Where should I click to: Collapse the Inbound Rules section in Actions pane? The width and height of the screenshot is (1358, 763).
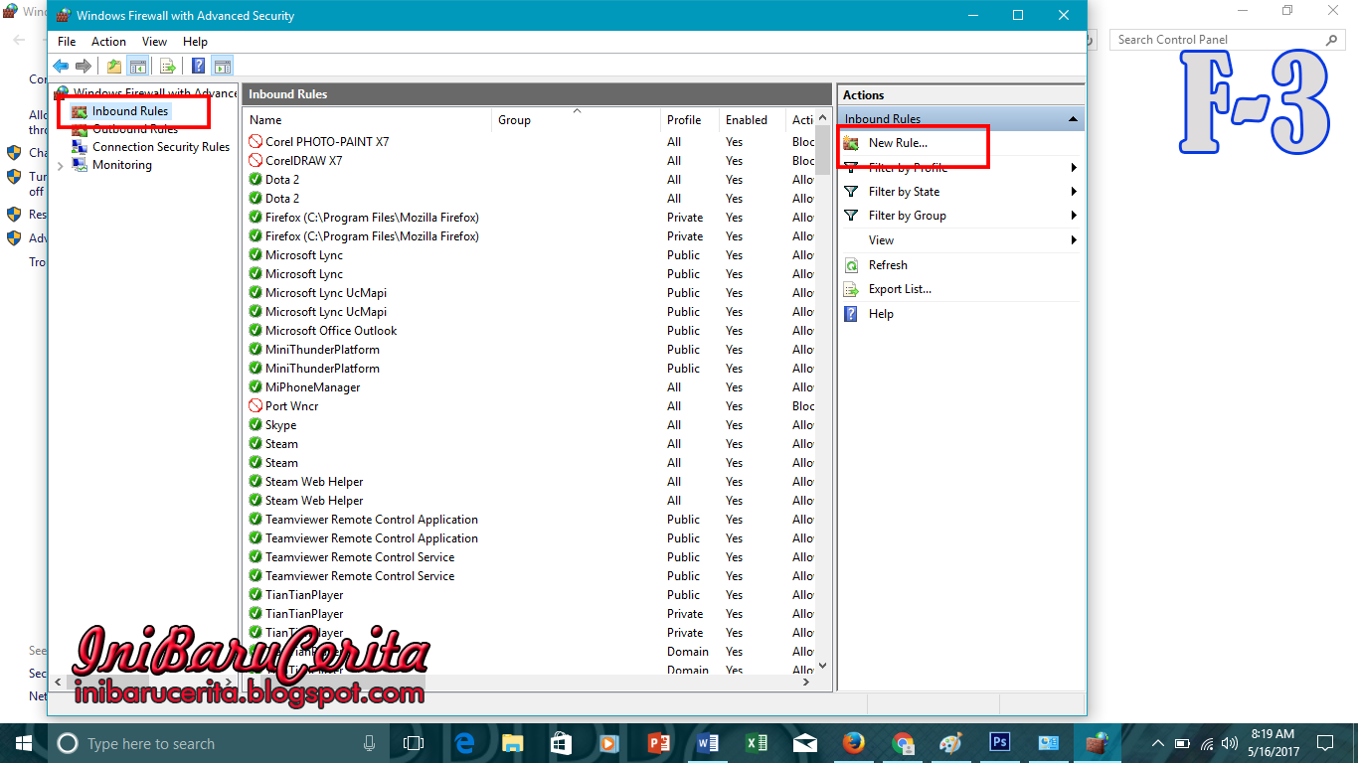click(1073, 119)
